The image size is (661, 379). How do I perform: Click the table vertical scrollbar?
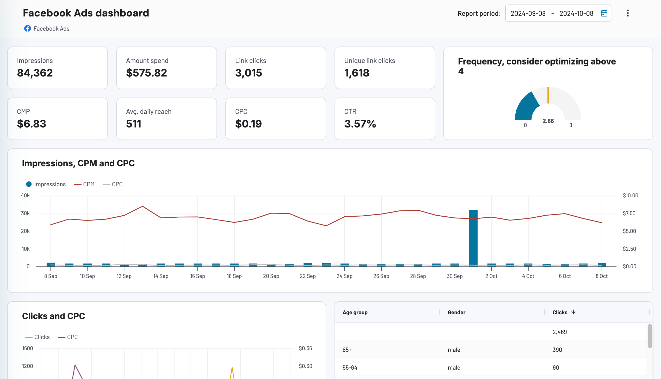(650, 336)
